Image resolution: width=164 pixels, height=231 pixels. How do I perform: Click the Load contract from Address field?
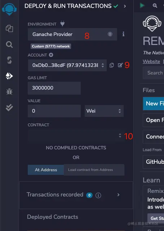(x=94, y=170)
